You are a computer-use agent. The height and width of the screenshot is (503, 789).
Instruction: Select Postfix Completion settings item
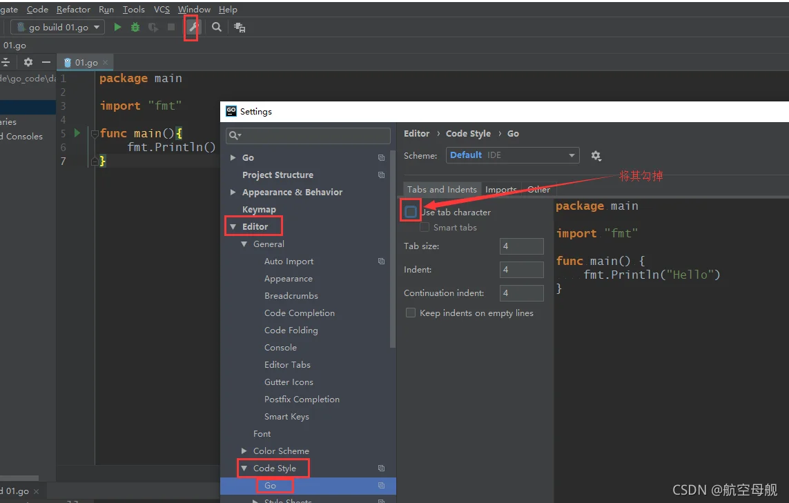coord(302,400)
